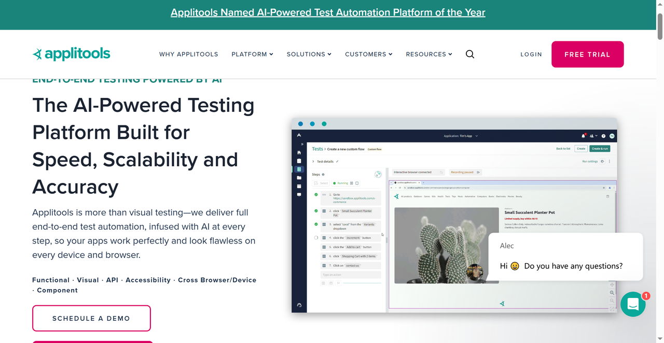Click the Tests breadcrumb in the preview
The width and height of the screenshot is (664, 343).
point(317,149)
